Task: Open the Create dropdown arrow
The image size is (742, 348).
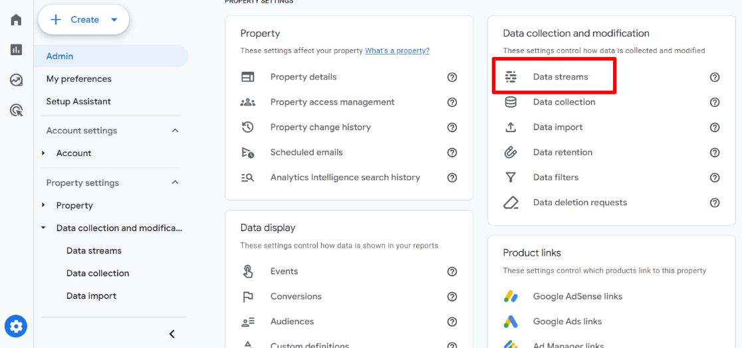Action: 114,20
